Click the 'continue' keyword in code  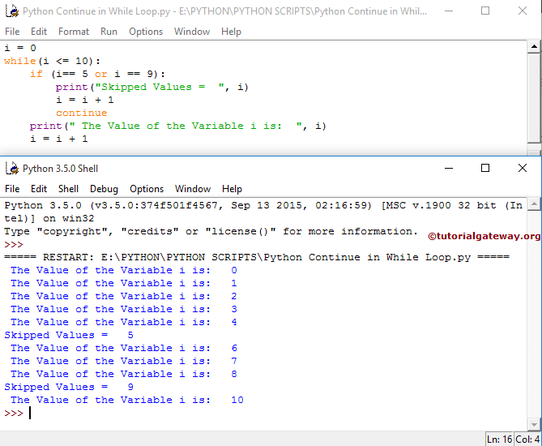click(x=82, y=113)
